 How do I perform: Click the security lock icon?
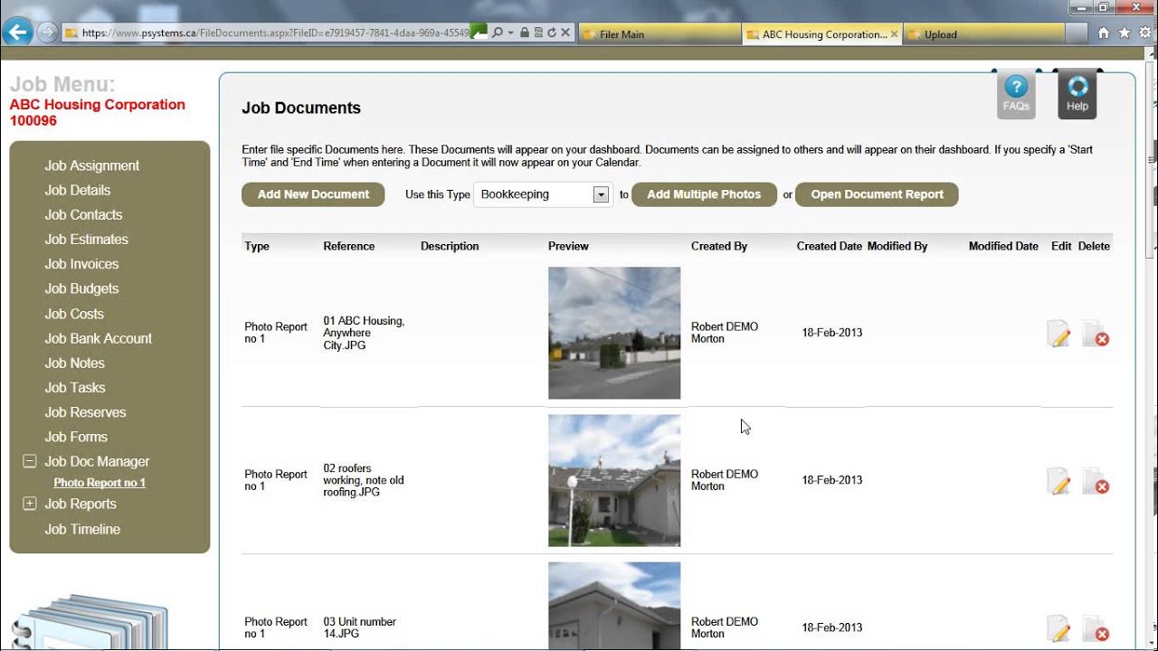525,33
